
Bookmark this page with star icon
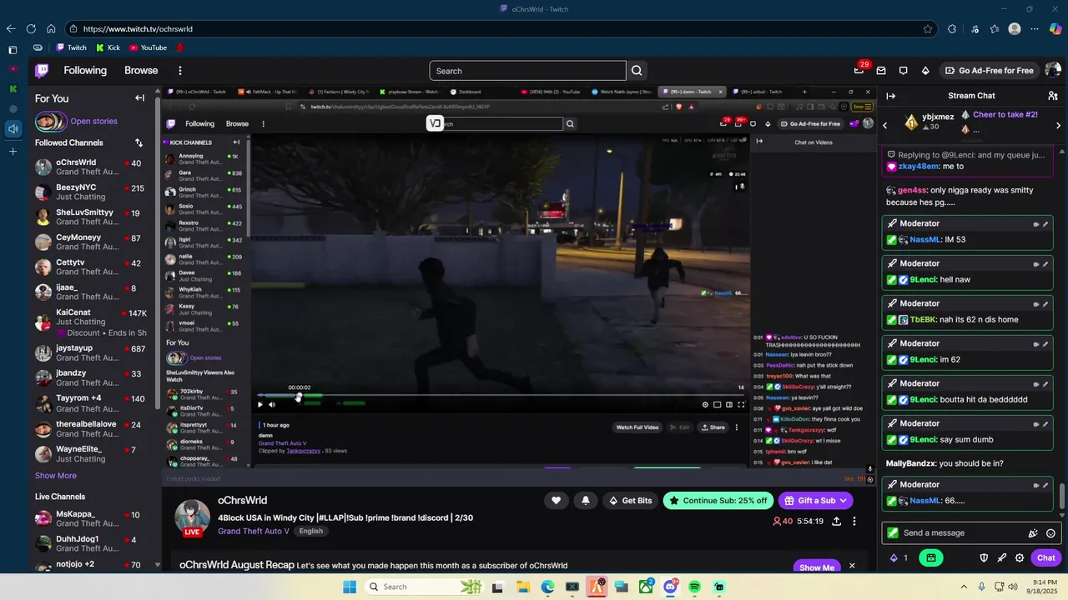(928, 28)
